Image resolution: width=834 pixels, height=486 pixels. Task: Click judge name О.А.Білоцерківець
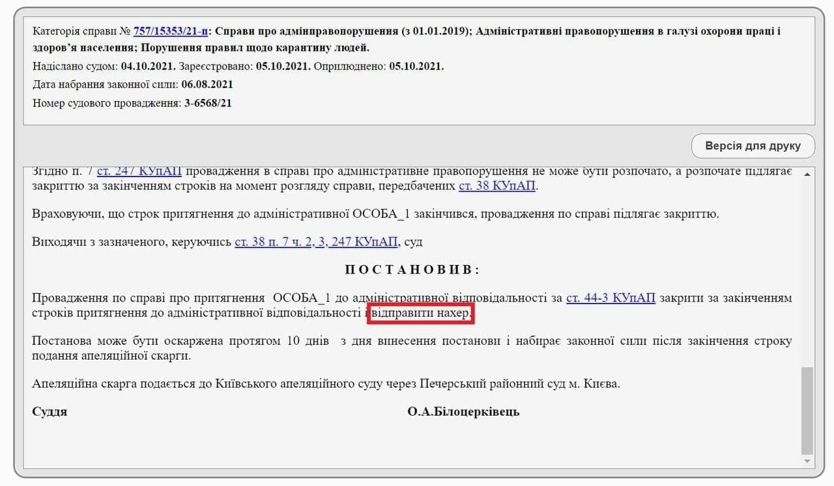(x=463, y=412)
